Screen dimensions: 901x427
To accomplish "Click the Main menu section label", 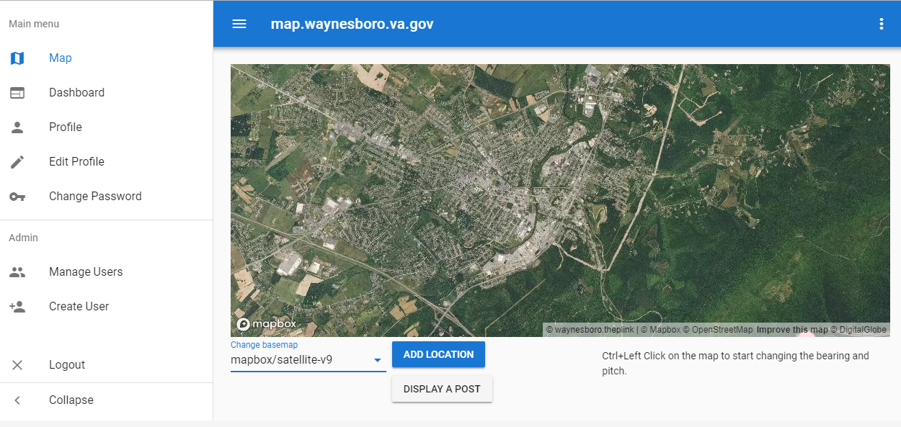I will (x=34, y=24).
